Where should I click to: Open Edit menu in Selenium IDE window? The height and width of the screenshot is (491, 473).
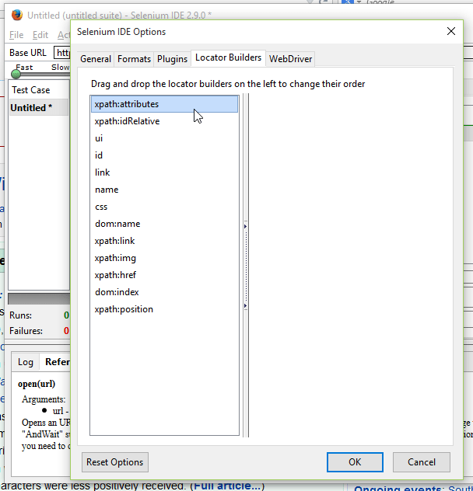pos(40,35)
